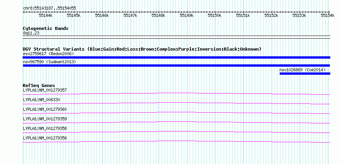Screen dimensions: 341x164
Task: Open the LYPLA1|NM_006330 transcript label
Action: [x=41, y=100]
